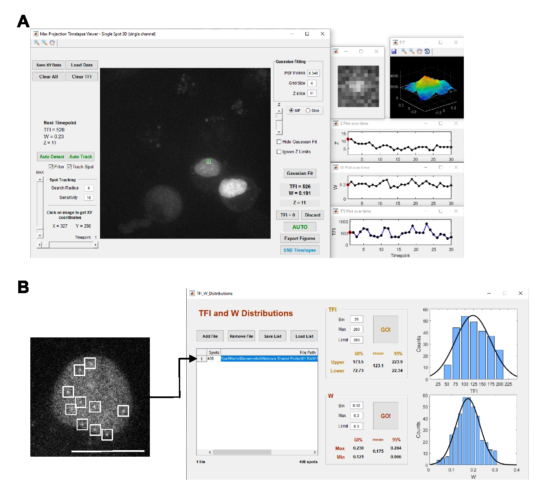Click Z slider up arrow
547x497 pixels.
(x=279, y=111)
